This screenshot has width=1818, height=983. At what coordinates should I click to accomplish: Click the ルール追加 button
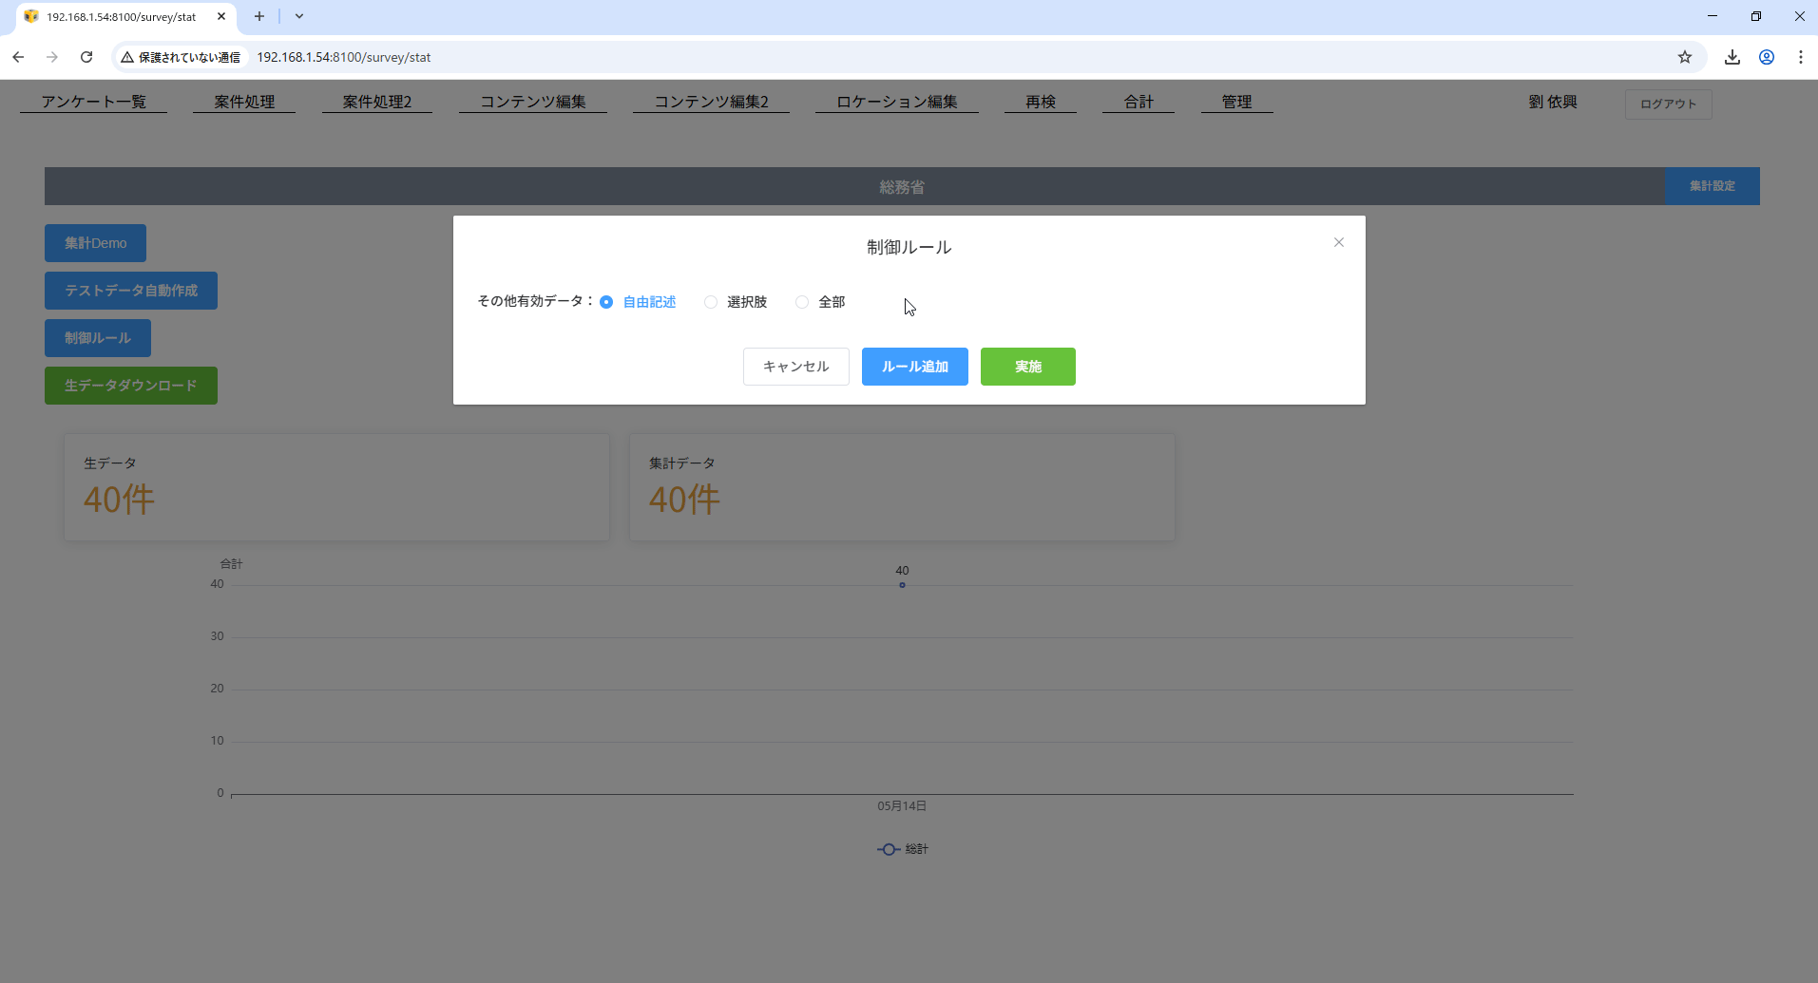point(913,367)
